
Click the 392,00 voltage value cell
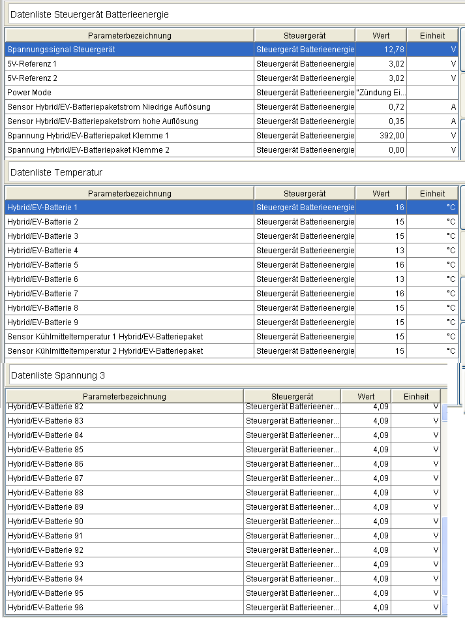[381, 136]
